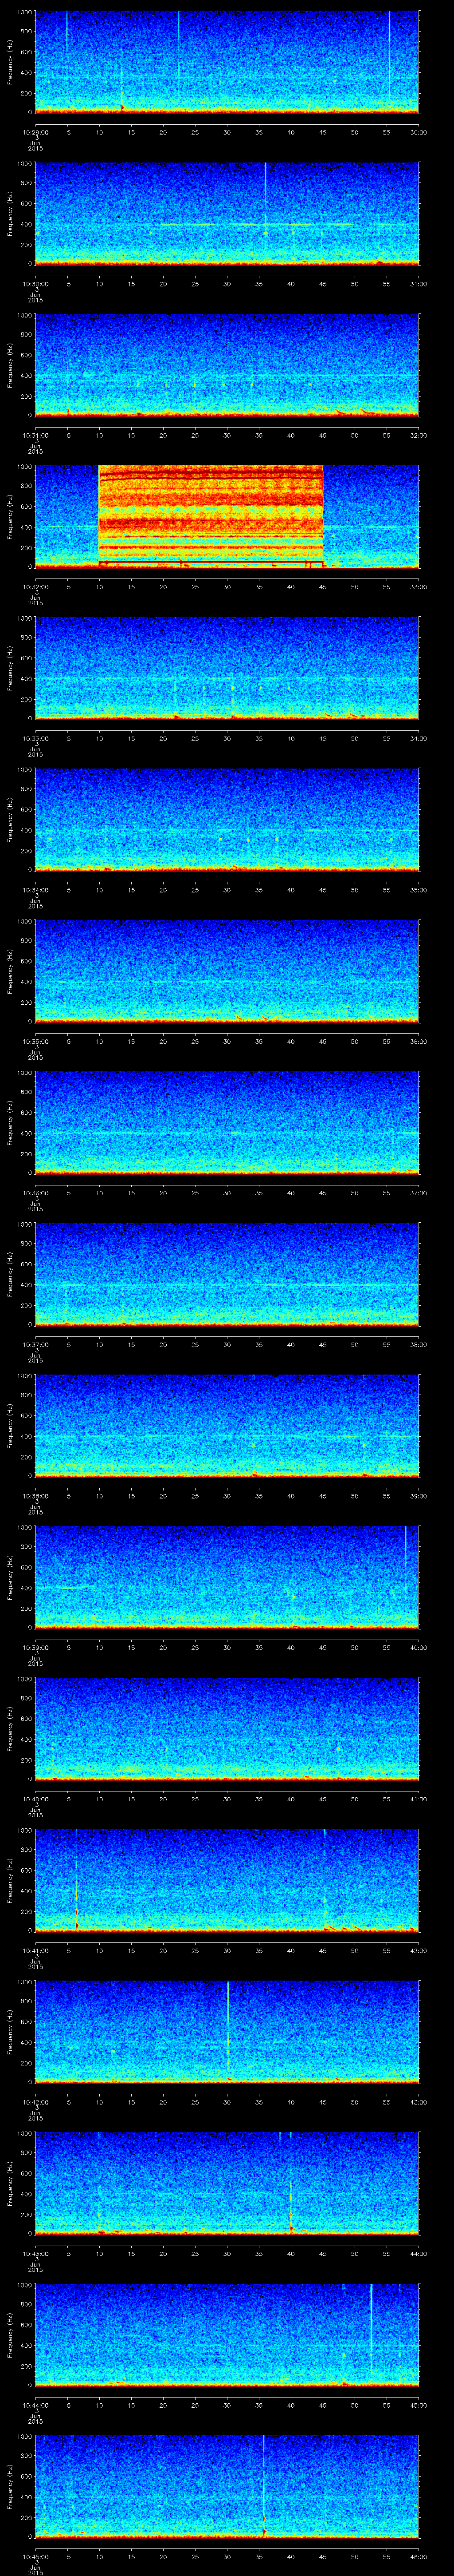Click the 10:30:00 start time label
454x2576 pixels.
[x=35, y=284]
